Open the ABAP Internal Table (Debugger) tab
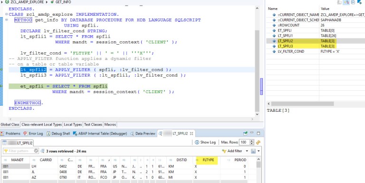 pos(100,134)
